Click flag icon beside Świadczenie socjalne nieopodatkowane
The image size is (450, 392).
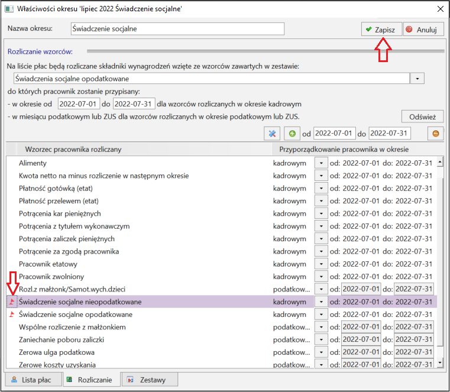[x=12, y=302]
